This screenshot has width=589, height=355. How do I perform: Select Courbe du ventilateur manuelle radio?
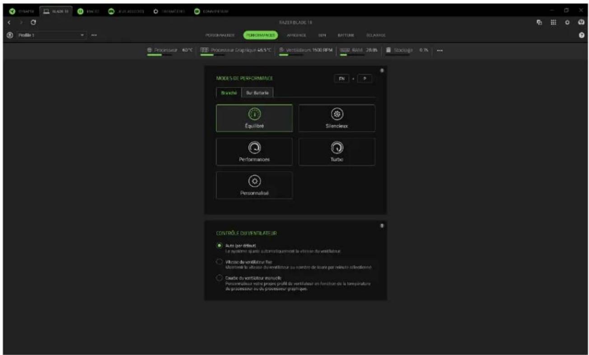[220, 278]
